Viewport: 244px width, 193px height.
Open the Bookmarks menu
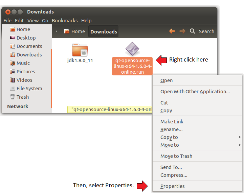tap(65, 21)
